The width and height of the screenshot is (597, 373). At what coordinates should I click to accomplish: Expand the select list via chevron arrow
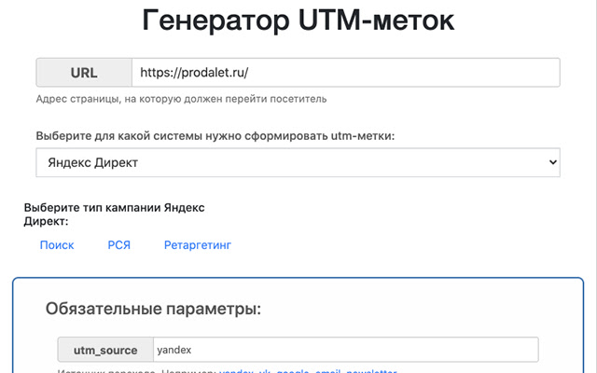point(553,162)
